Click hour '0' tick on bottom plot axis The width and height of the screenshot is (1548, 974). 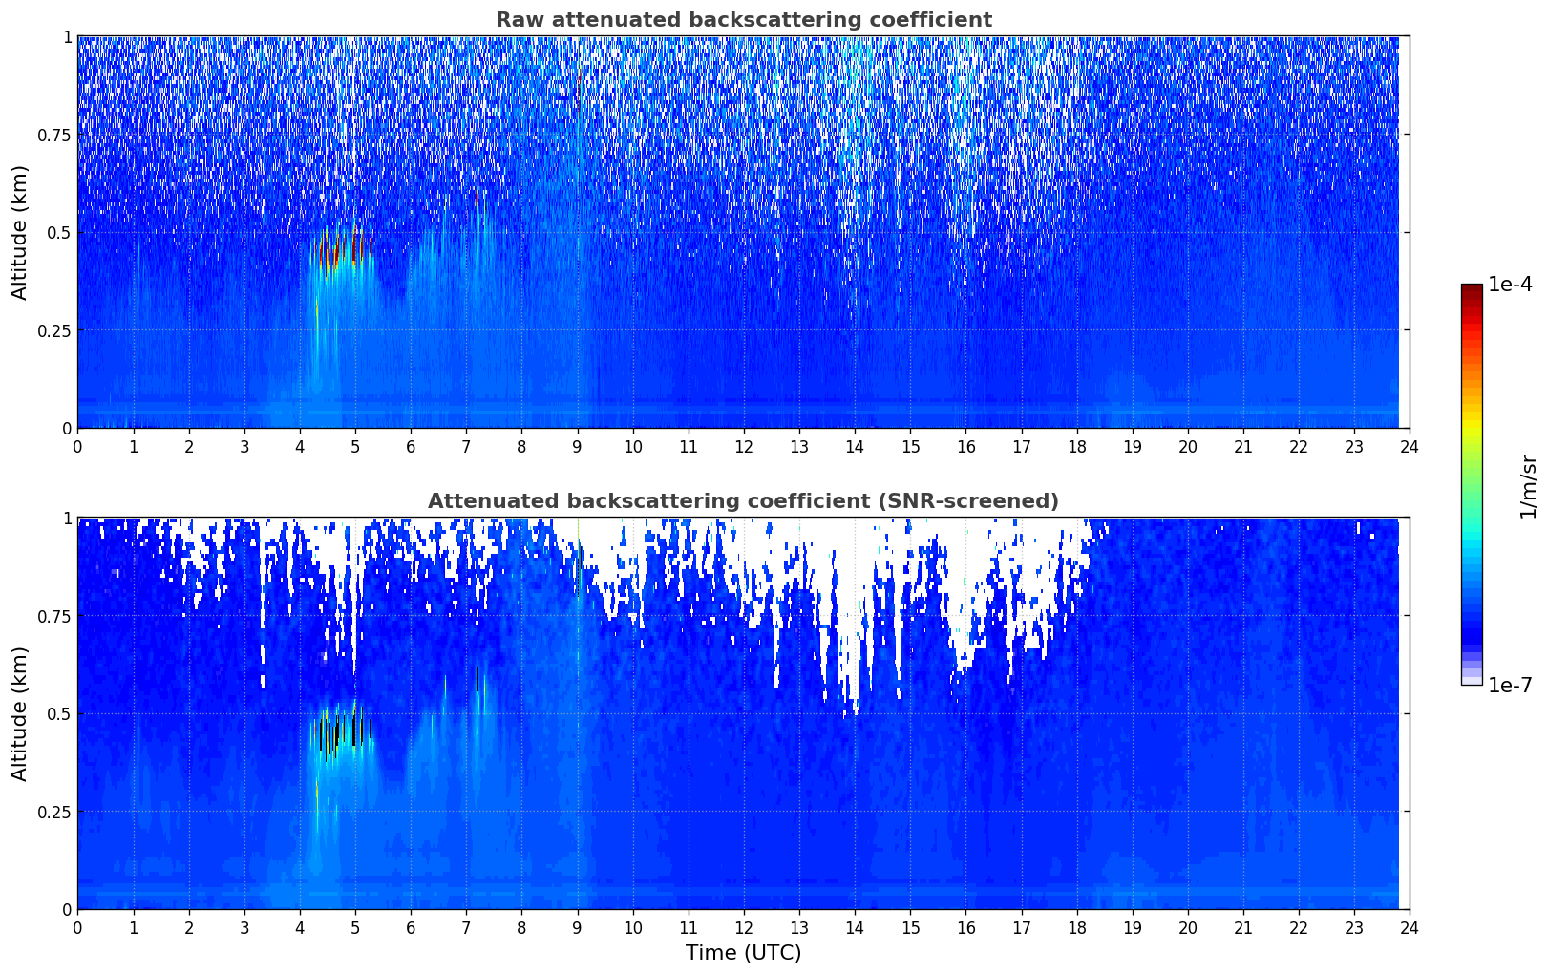(77, 927)
